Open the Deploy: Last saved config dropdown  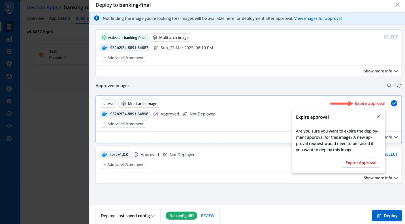coord(128,216)
